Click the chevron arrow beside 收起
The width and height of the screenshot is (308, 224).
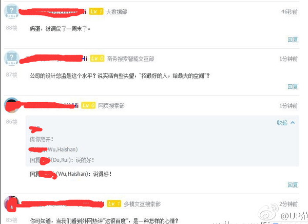click(293, 123)
